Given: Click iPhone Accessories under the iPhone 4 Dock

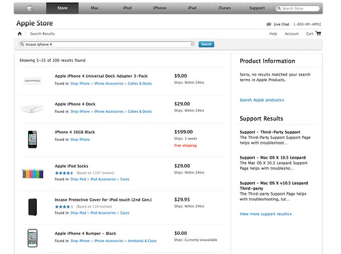Looking at the screenshot, I should (x=108, y=112).
